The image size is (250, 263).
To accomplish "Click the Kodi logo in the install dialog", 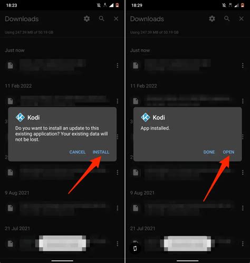I will tap(20, 117).
